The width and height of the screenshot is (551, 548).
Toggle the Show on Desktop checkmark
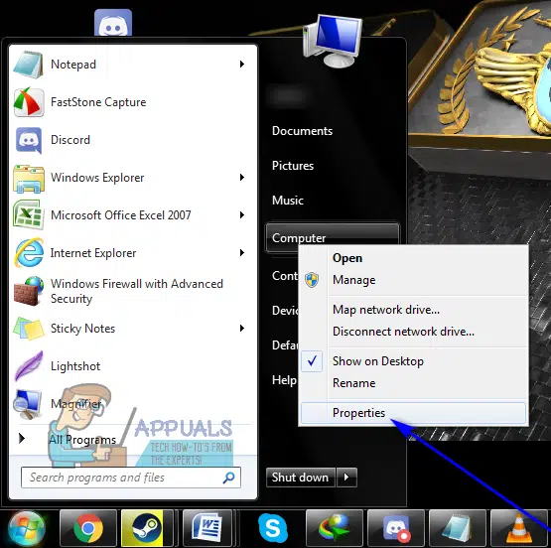pyautogui.click(x=312, y=361)
